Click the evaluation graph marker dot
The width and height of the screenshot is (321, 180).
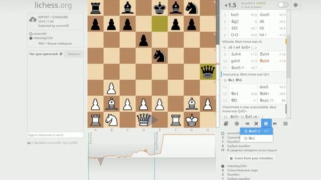pos(145,151)
